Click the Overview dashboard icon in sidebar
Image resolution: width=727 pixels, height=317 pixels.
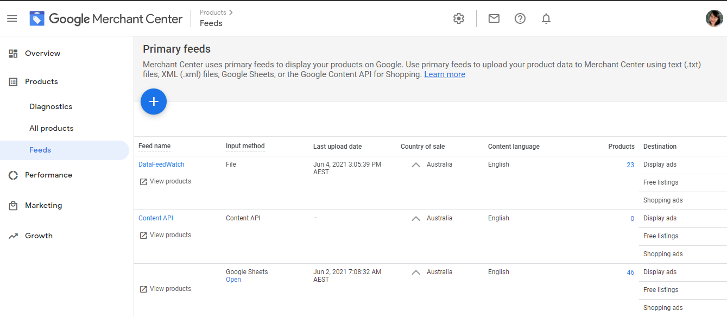(x=13, y=53)
